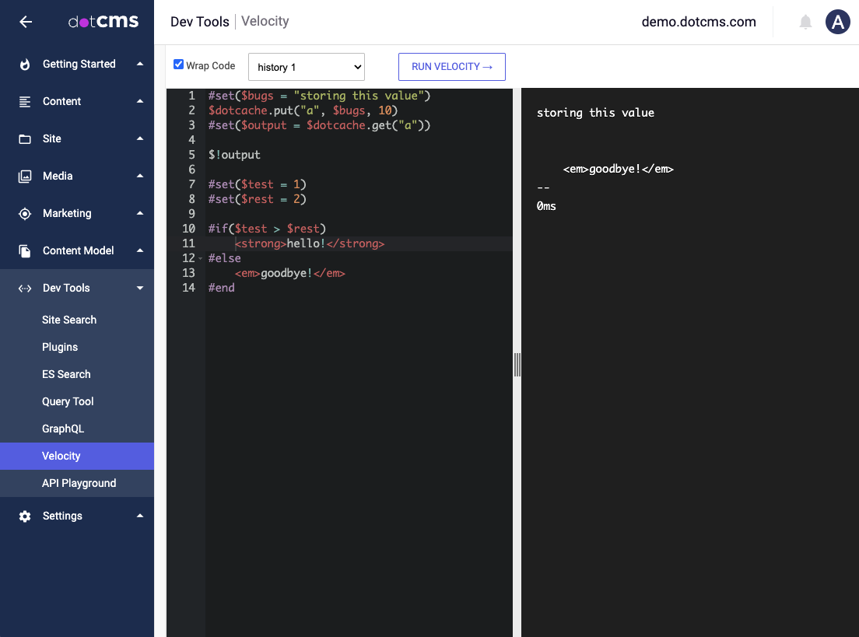
Task: Click the Getting Started flame icon
Action: point(25,65)
